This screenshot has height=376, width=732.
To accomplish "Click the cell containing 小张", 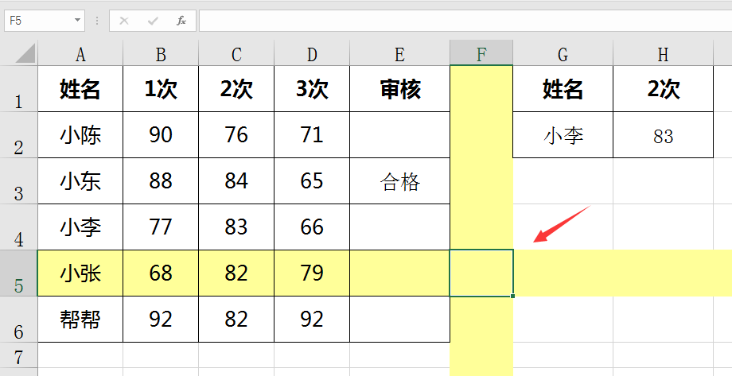I will [x=80, y=273].
